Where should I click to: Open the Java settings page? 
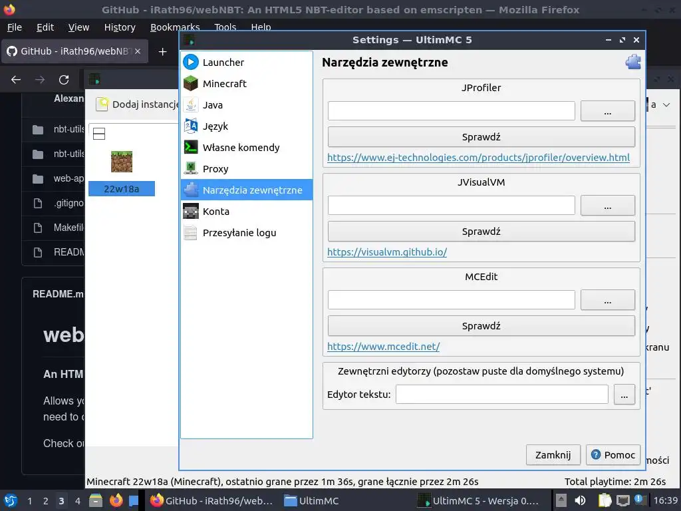pos(246,104)
